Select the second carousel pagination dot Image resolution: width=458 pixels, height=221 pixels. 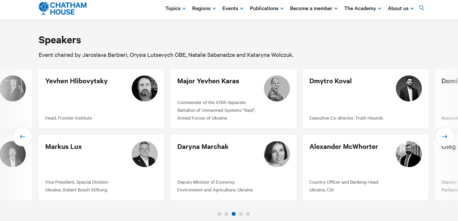point(227,214)
